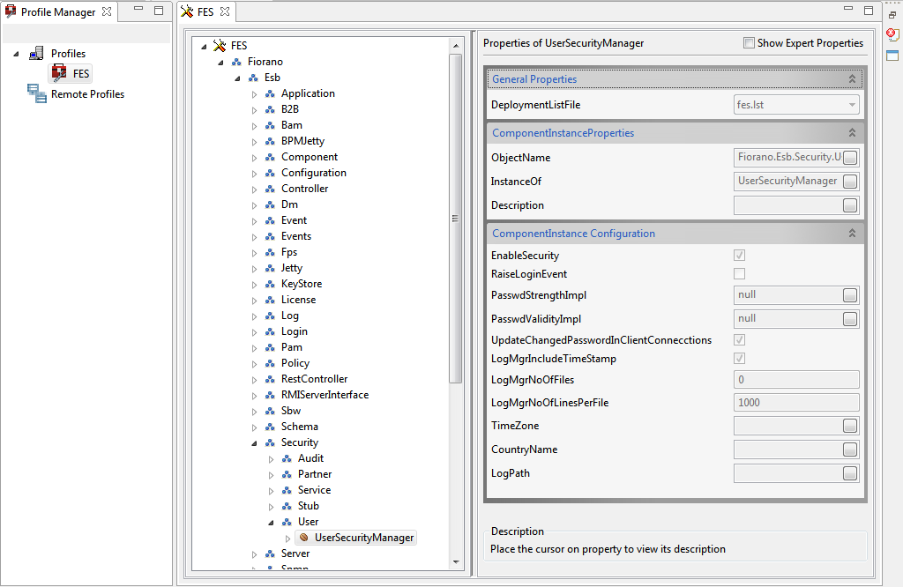
Task: Click the Remote Profiles icon
Action: click(37, 93)
